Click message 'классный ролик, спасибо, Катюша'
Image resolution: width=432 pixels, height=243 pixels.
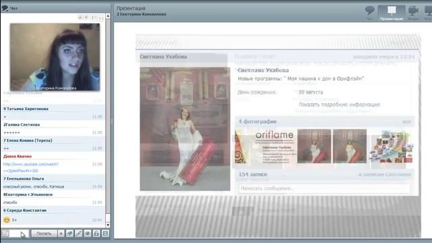pos(34,186)
